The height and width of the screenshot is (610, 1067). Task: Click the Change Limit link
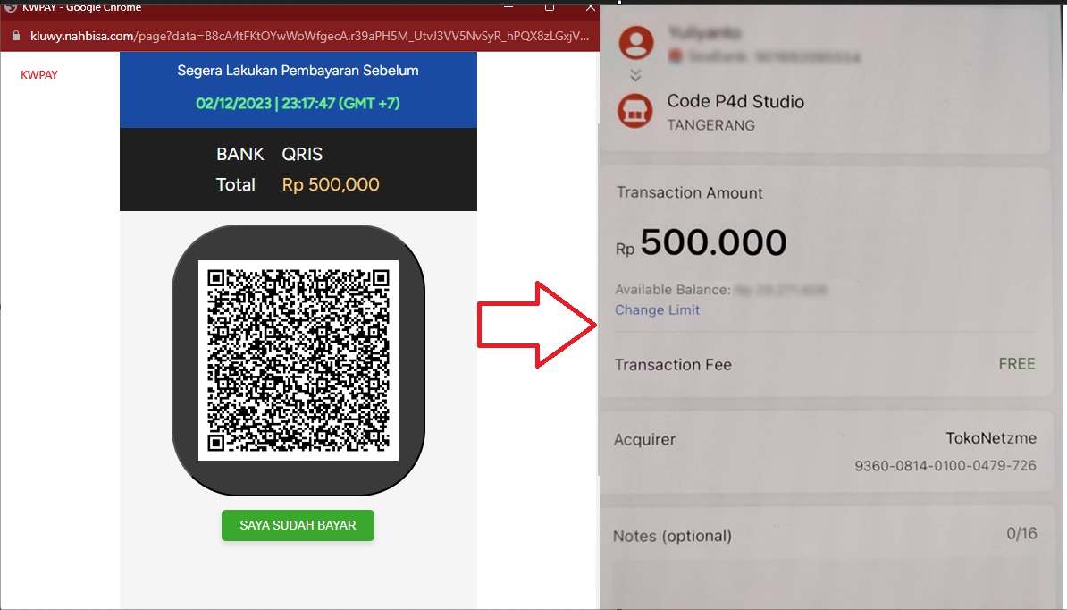(657, 309)
